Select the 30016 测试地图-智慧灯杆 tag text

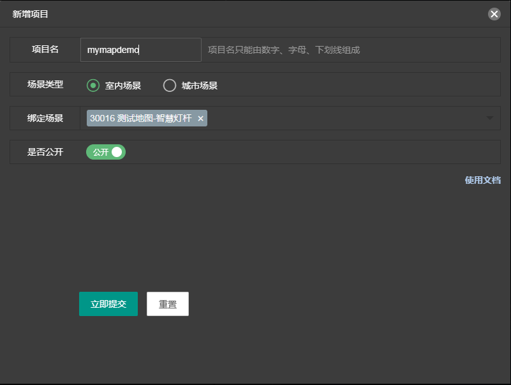pyautogui.click(x=140, y=119)
